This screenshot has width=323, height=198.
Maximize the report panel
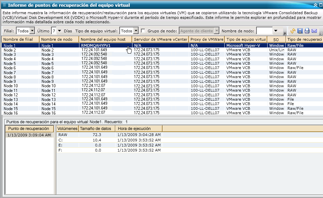coord(320,5)
